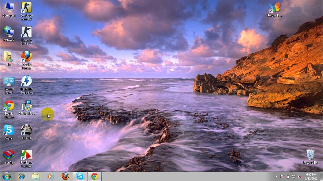Select the Recycle Bin icon
323x181 pixels.
point(310,157)
